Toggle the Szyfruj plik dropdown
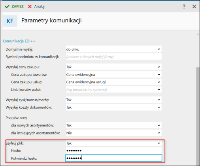The width and height of the screenshot is (200, 166). (x=113, y=143)
